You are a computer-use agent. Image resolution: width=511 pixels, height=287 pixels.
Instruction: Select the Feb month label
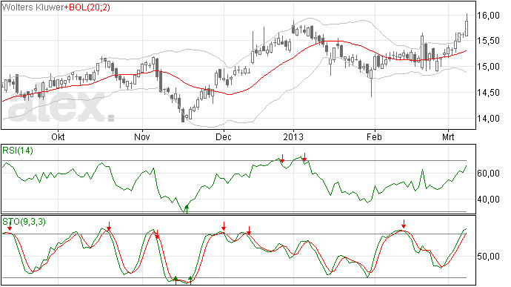point(374,136)
